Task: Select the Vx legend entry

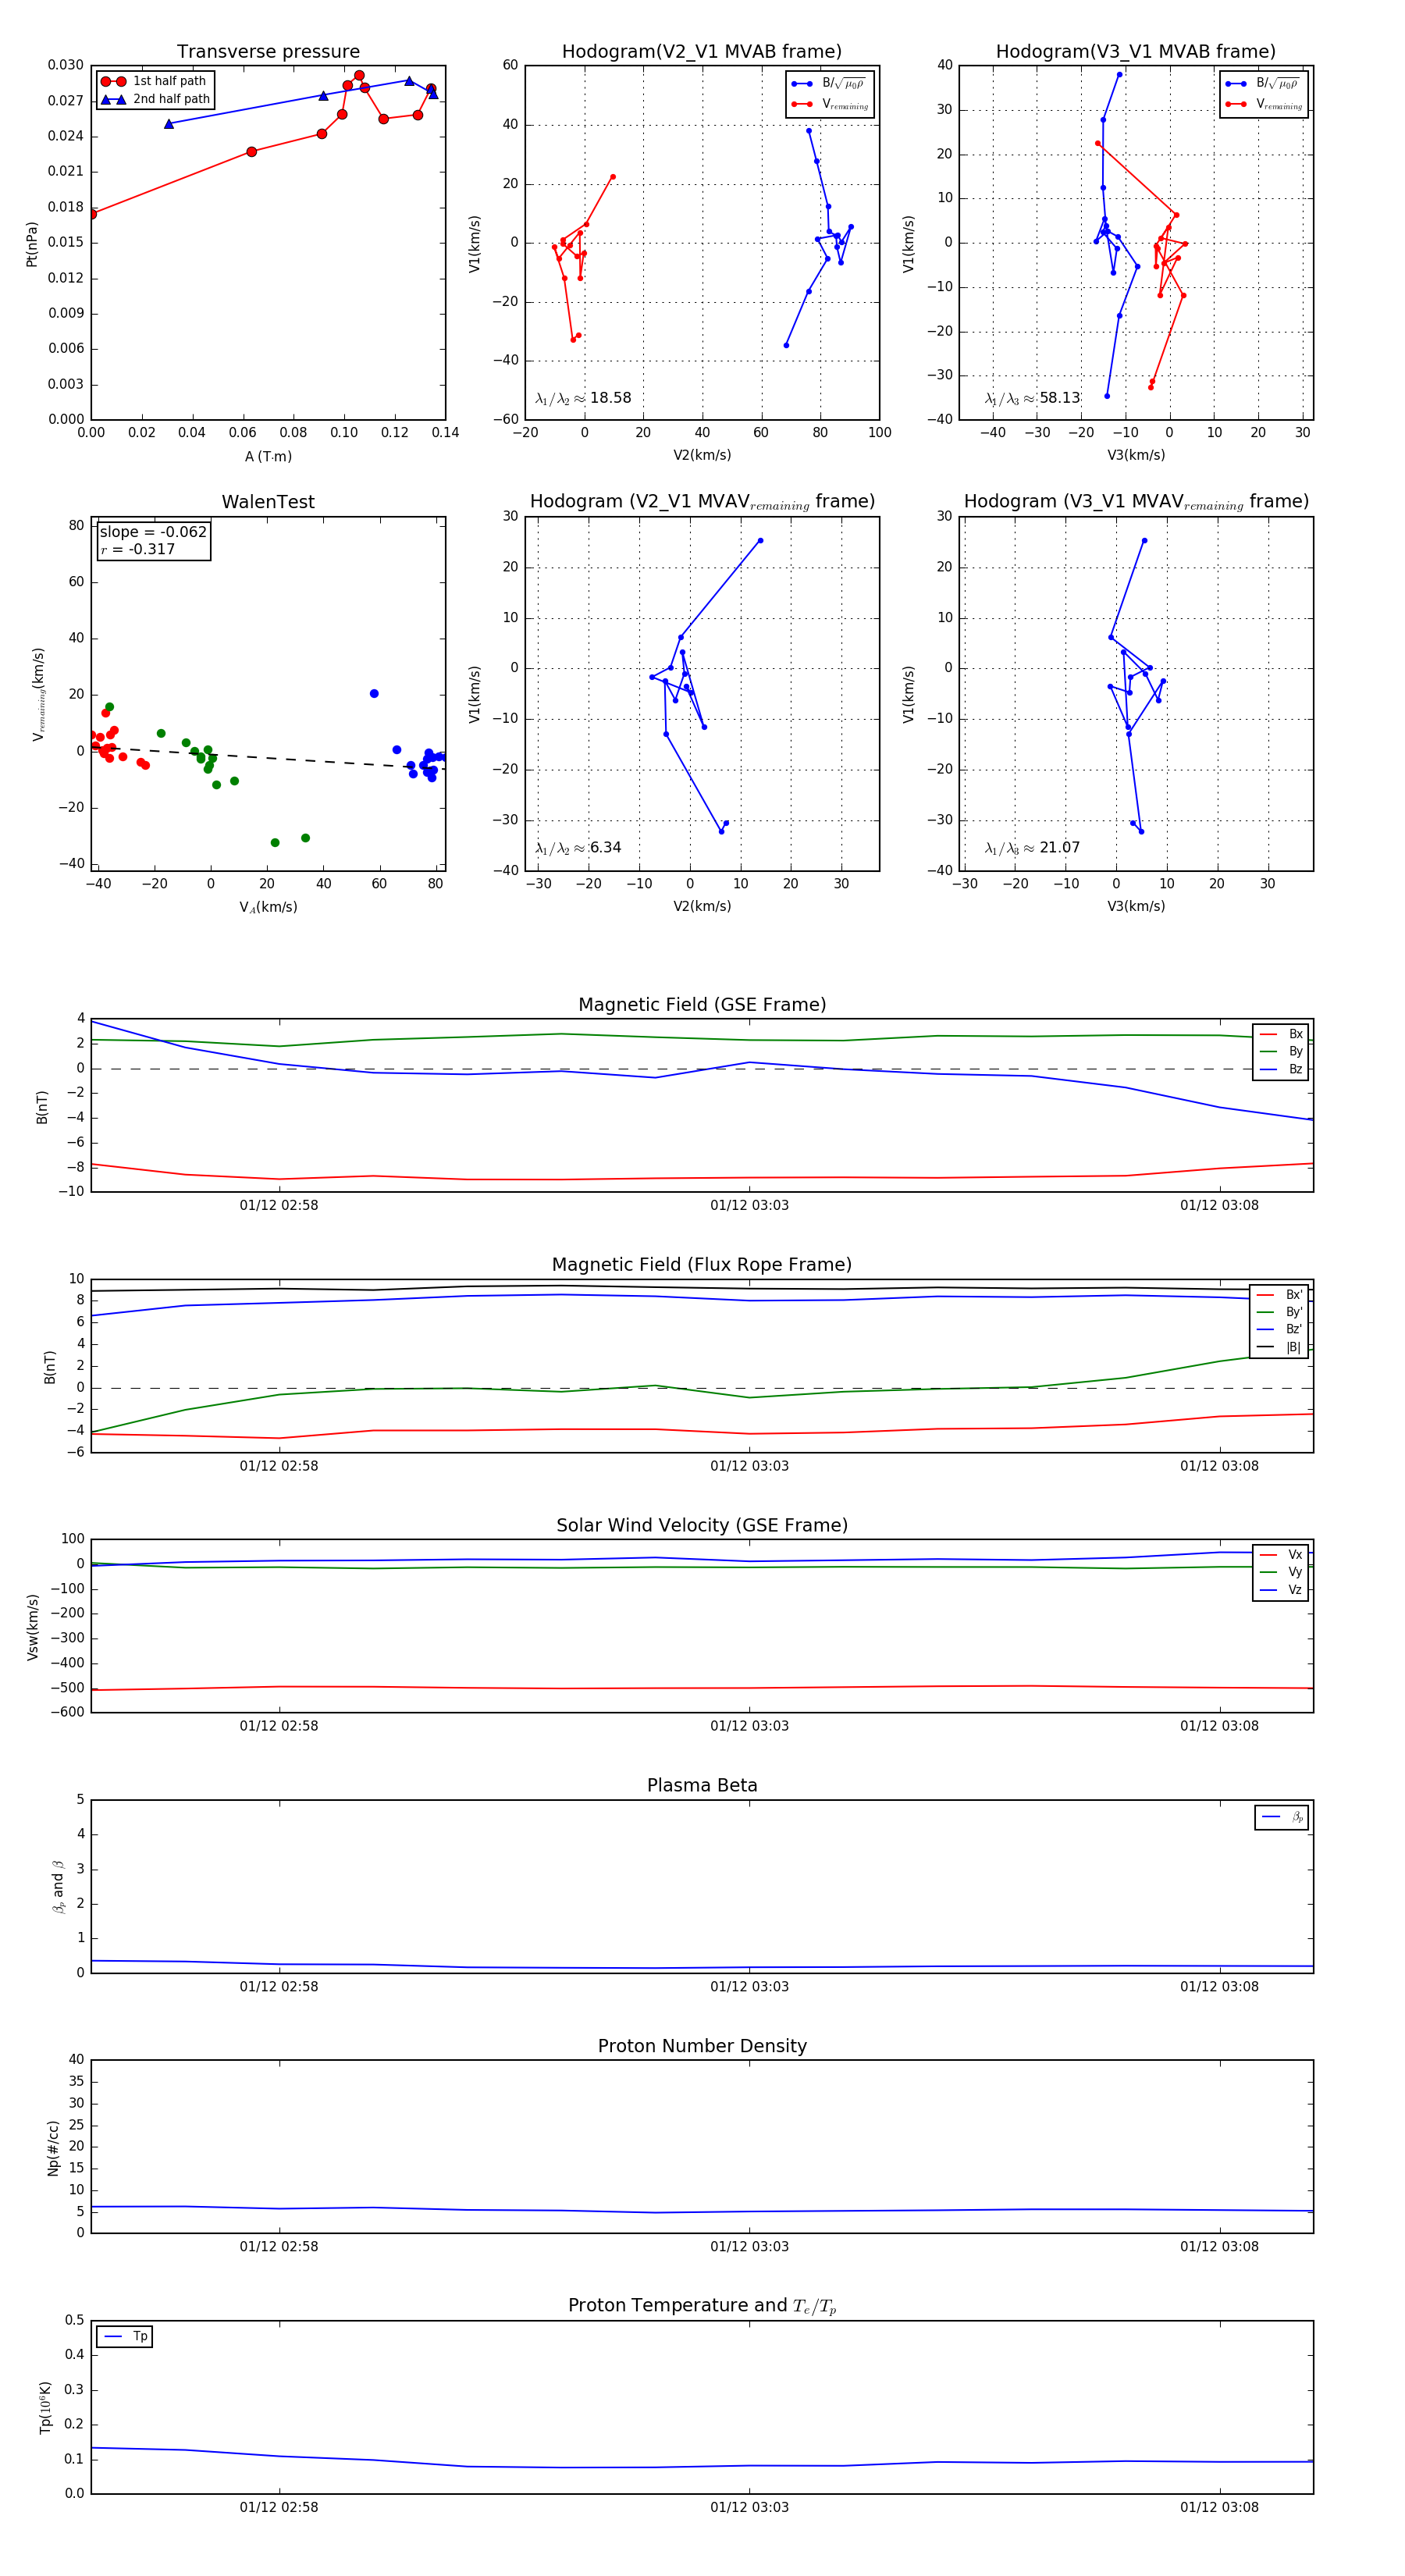Action: (1281, 1555)
